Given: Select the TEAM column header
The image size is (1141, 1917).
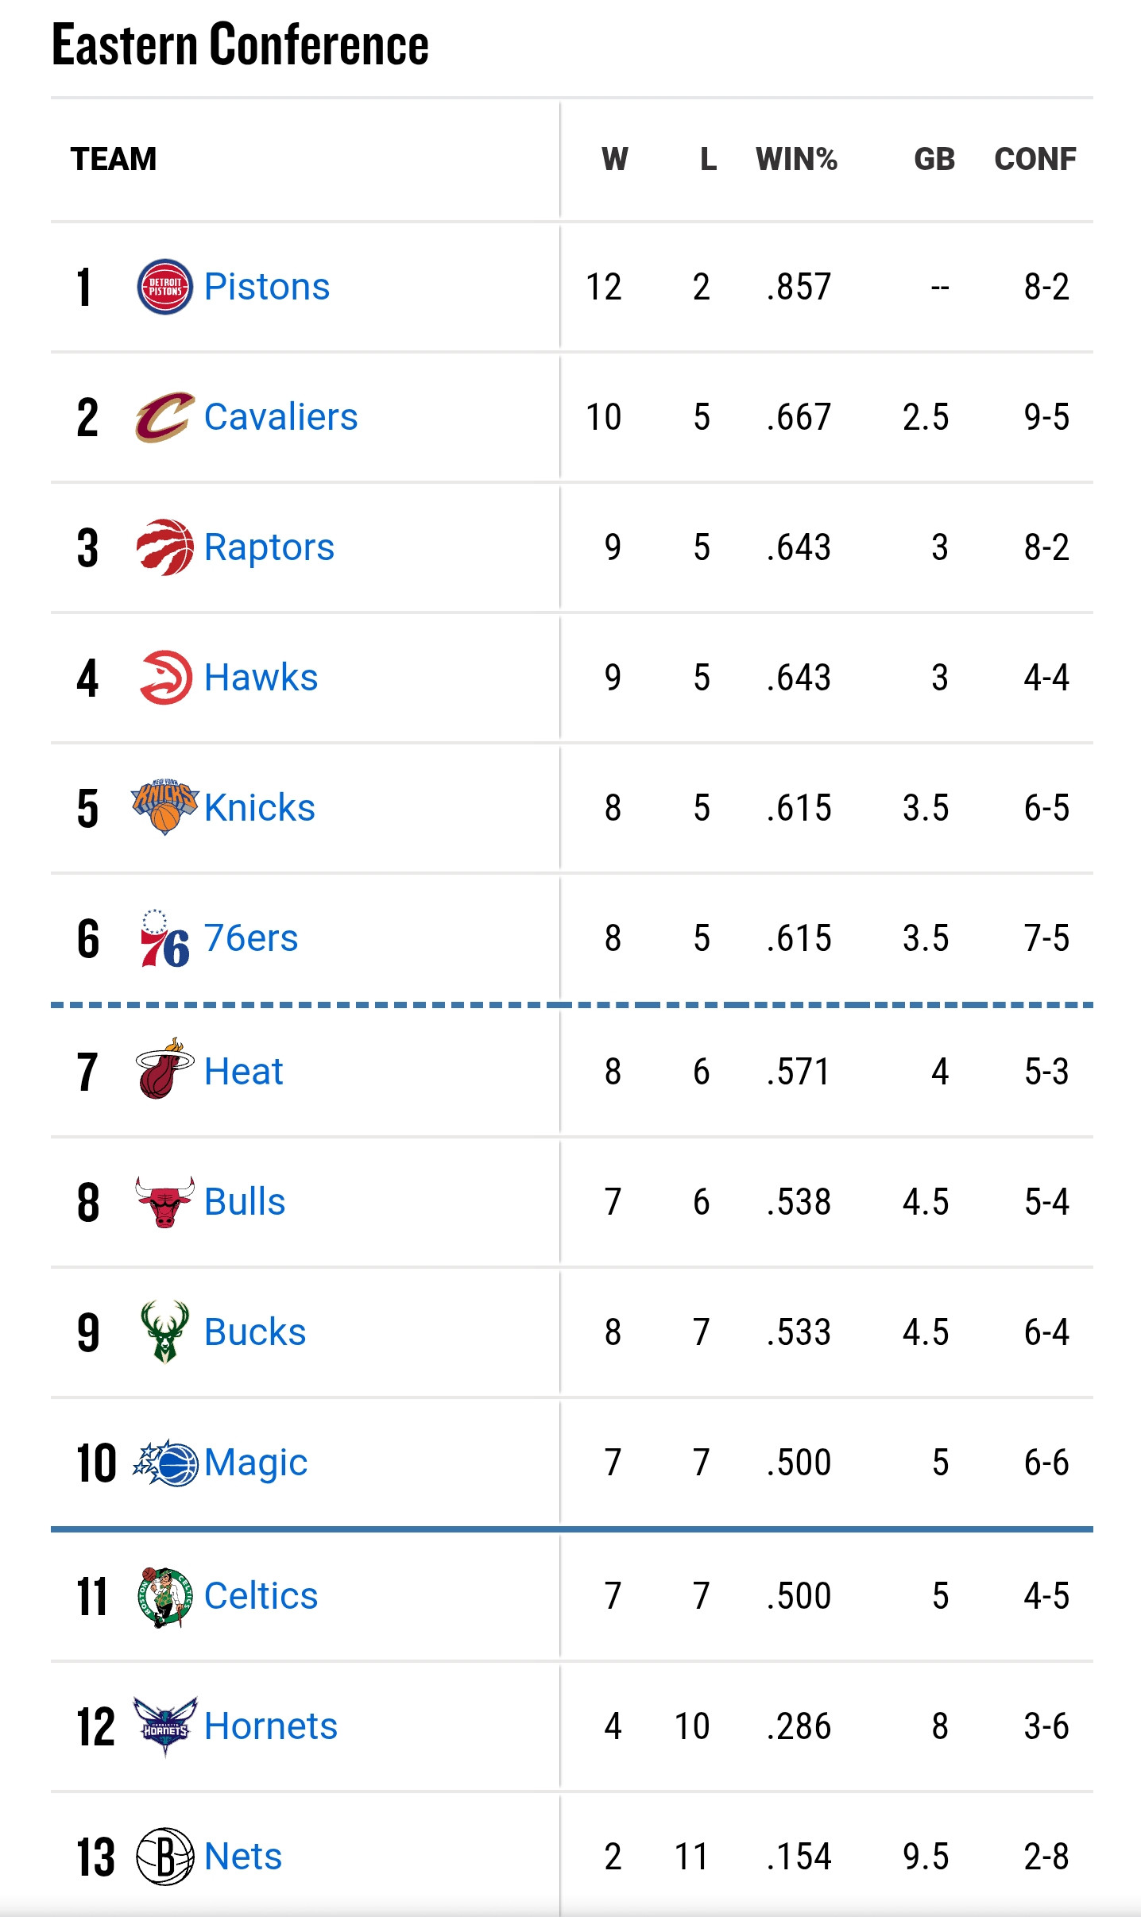Looking at the screenshot, I should 114,159.
